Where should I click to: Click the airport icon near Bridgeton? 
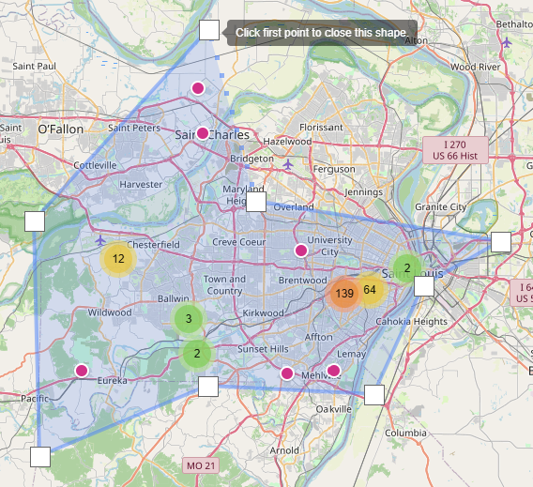pyautogui.click(x=288, y=164)
